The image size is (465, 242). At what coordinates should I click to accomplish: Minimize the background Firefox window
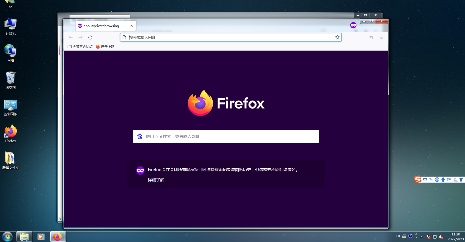(x=358, y=15)
